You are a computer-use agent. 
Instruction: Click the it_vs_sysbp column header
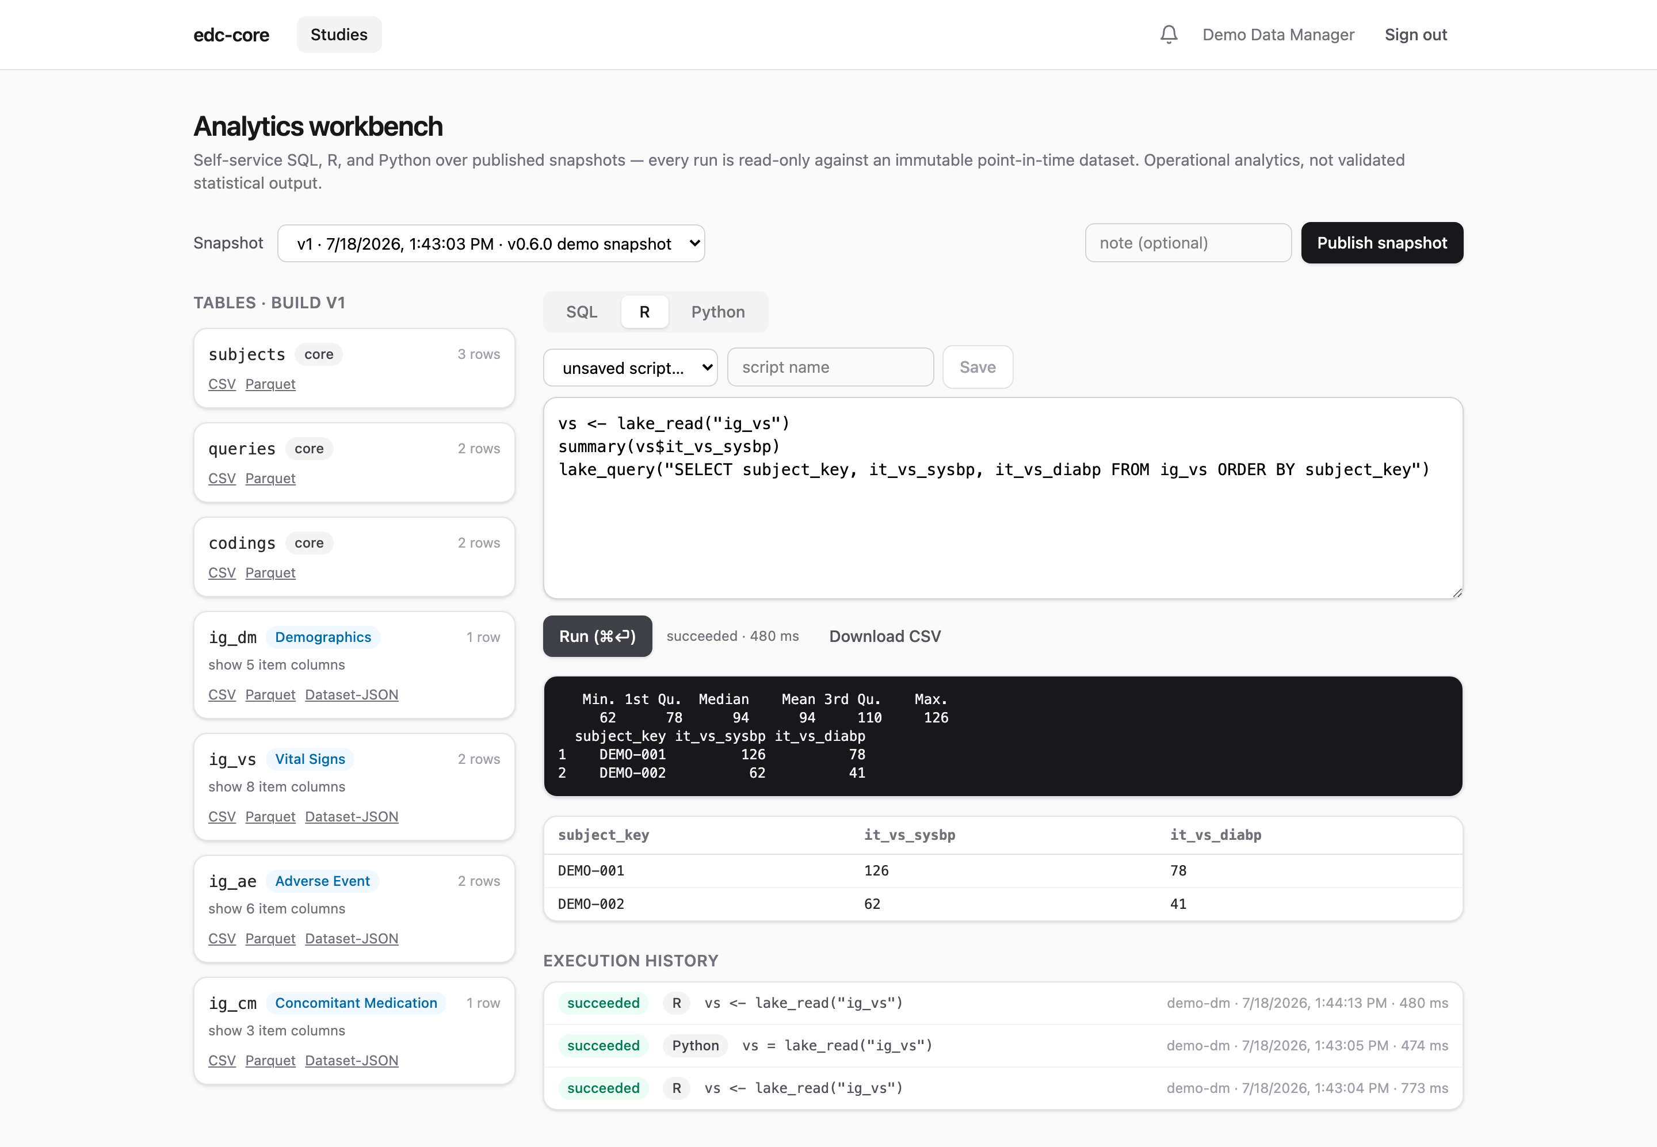click(x=910, y=835)
